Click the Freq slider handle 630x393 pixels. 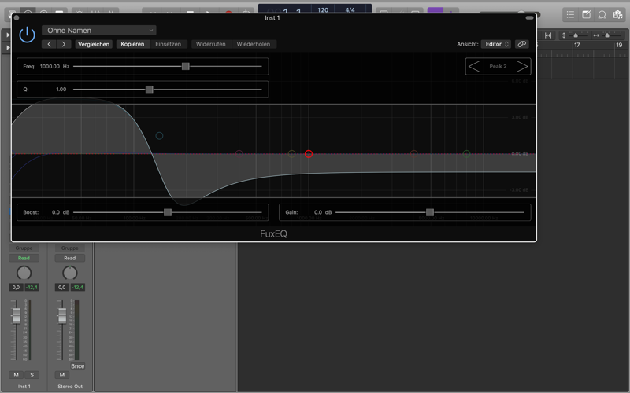[x=186, y=67]
